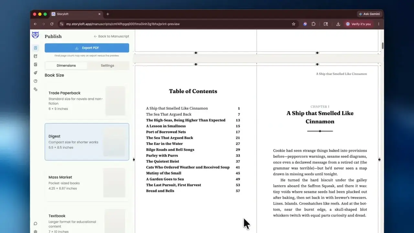
Task: Select the Storyloft browser tab
Action: (x=76, y=14)
